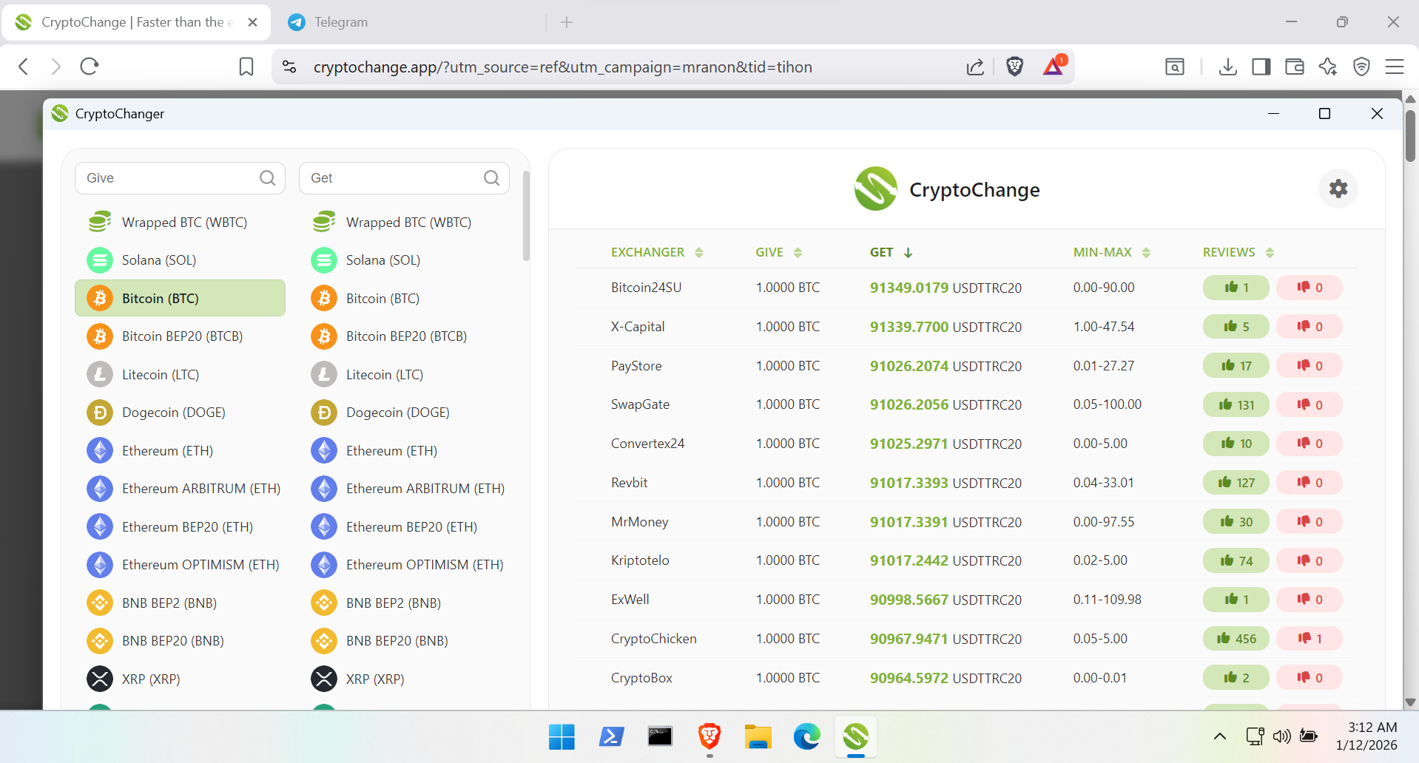
Task: Click thumbs-down badge for CryptoChicken
Action: [x=1309, y=639]
